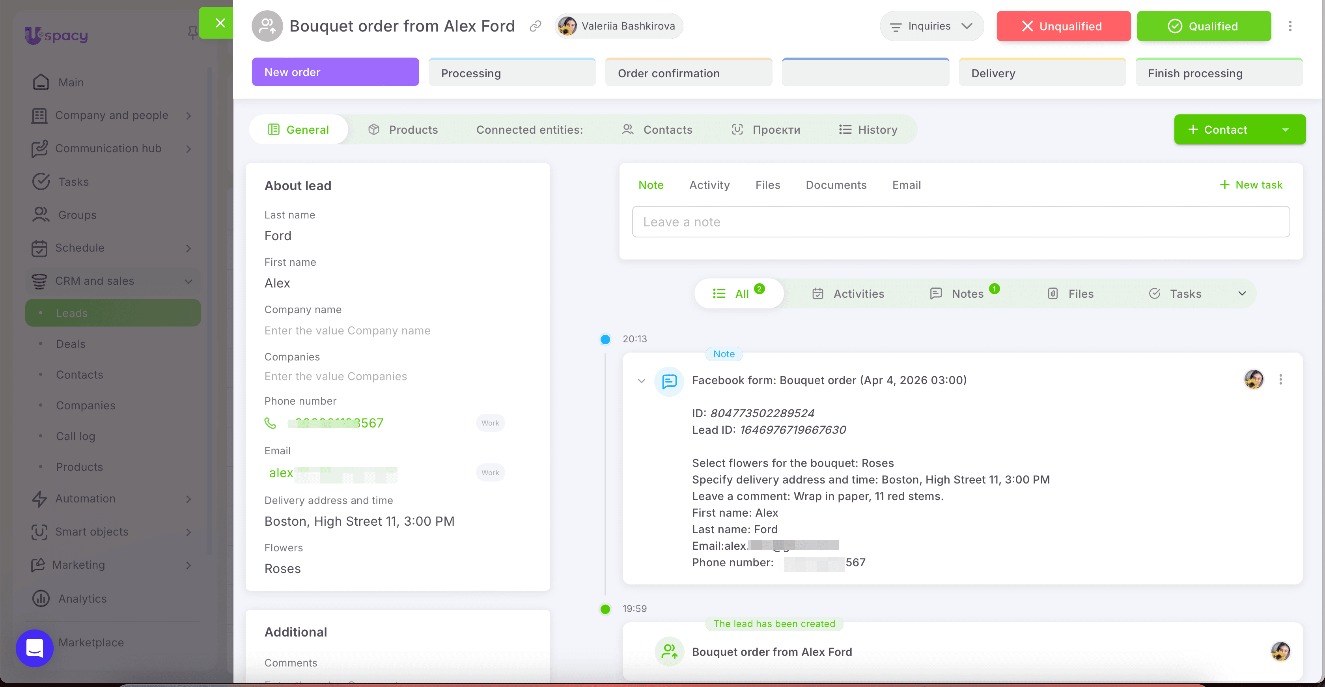Open Contacts connected entities tab
1325x687 pixels.
pos(657,130)
